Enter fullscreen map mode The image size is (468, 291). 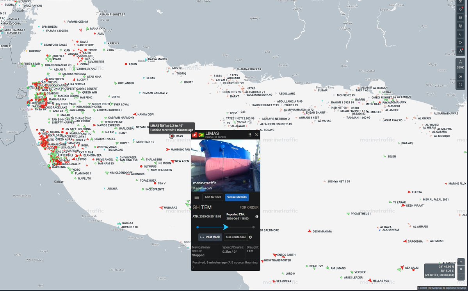click(x=460, y=85)
